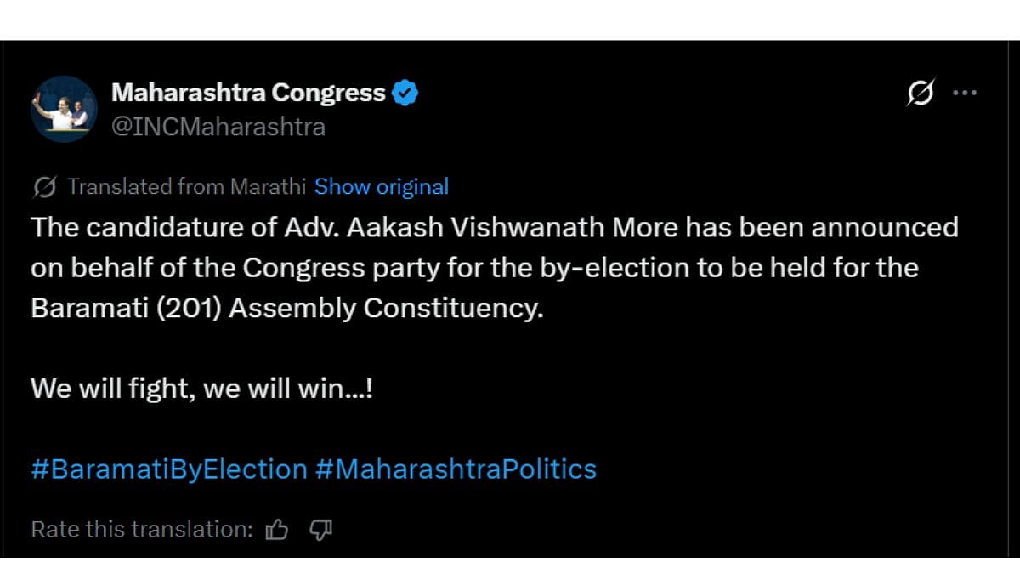Click the Grok icon at top right
1020x574 pixels.
(921, 93)
